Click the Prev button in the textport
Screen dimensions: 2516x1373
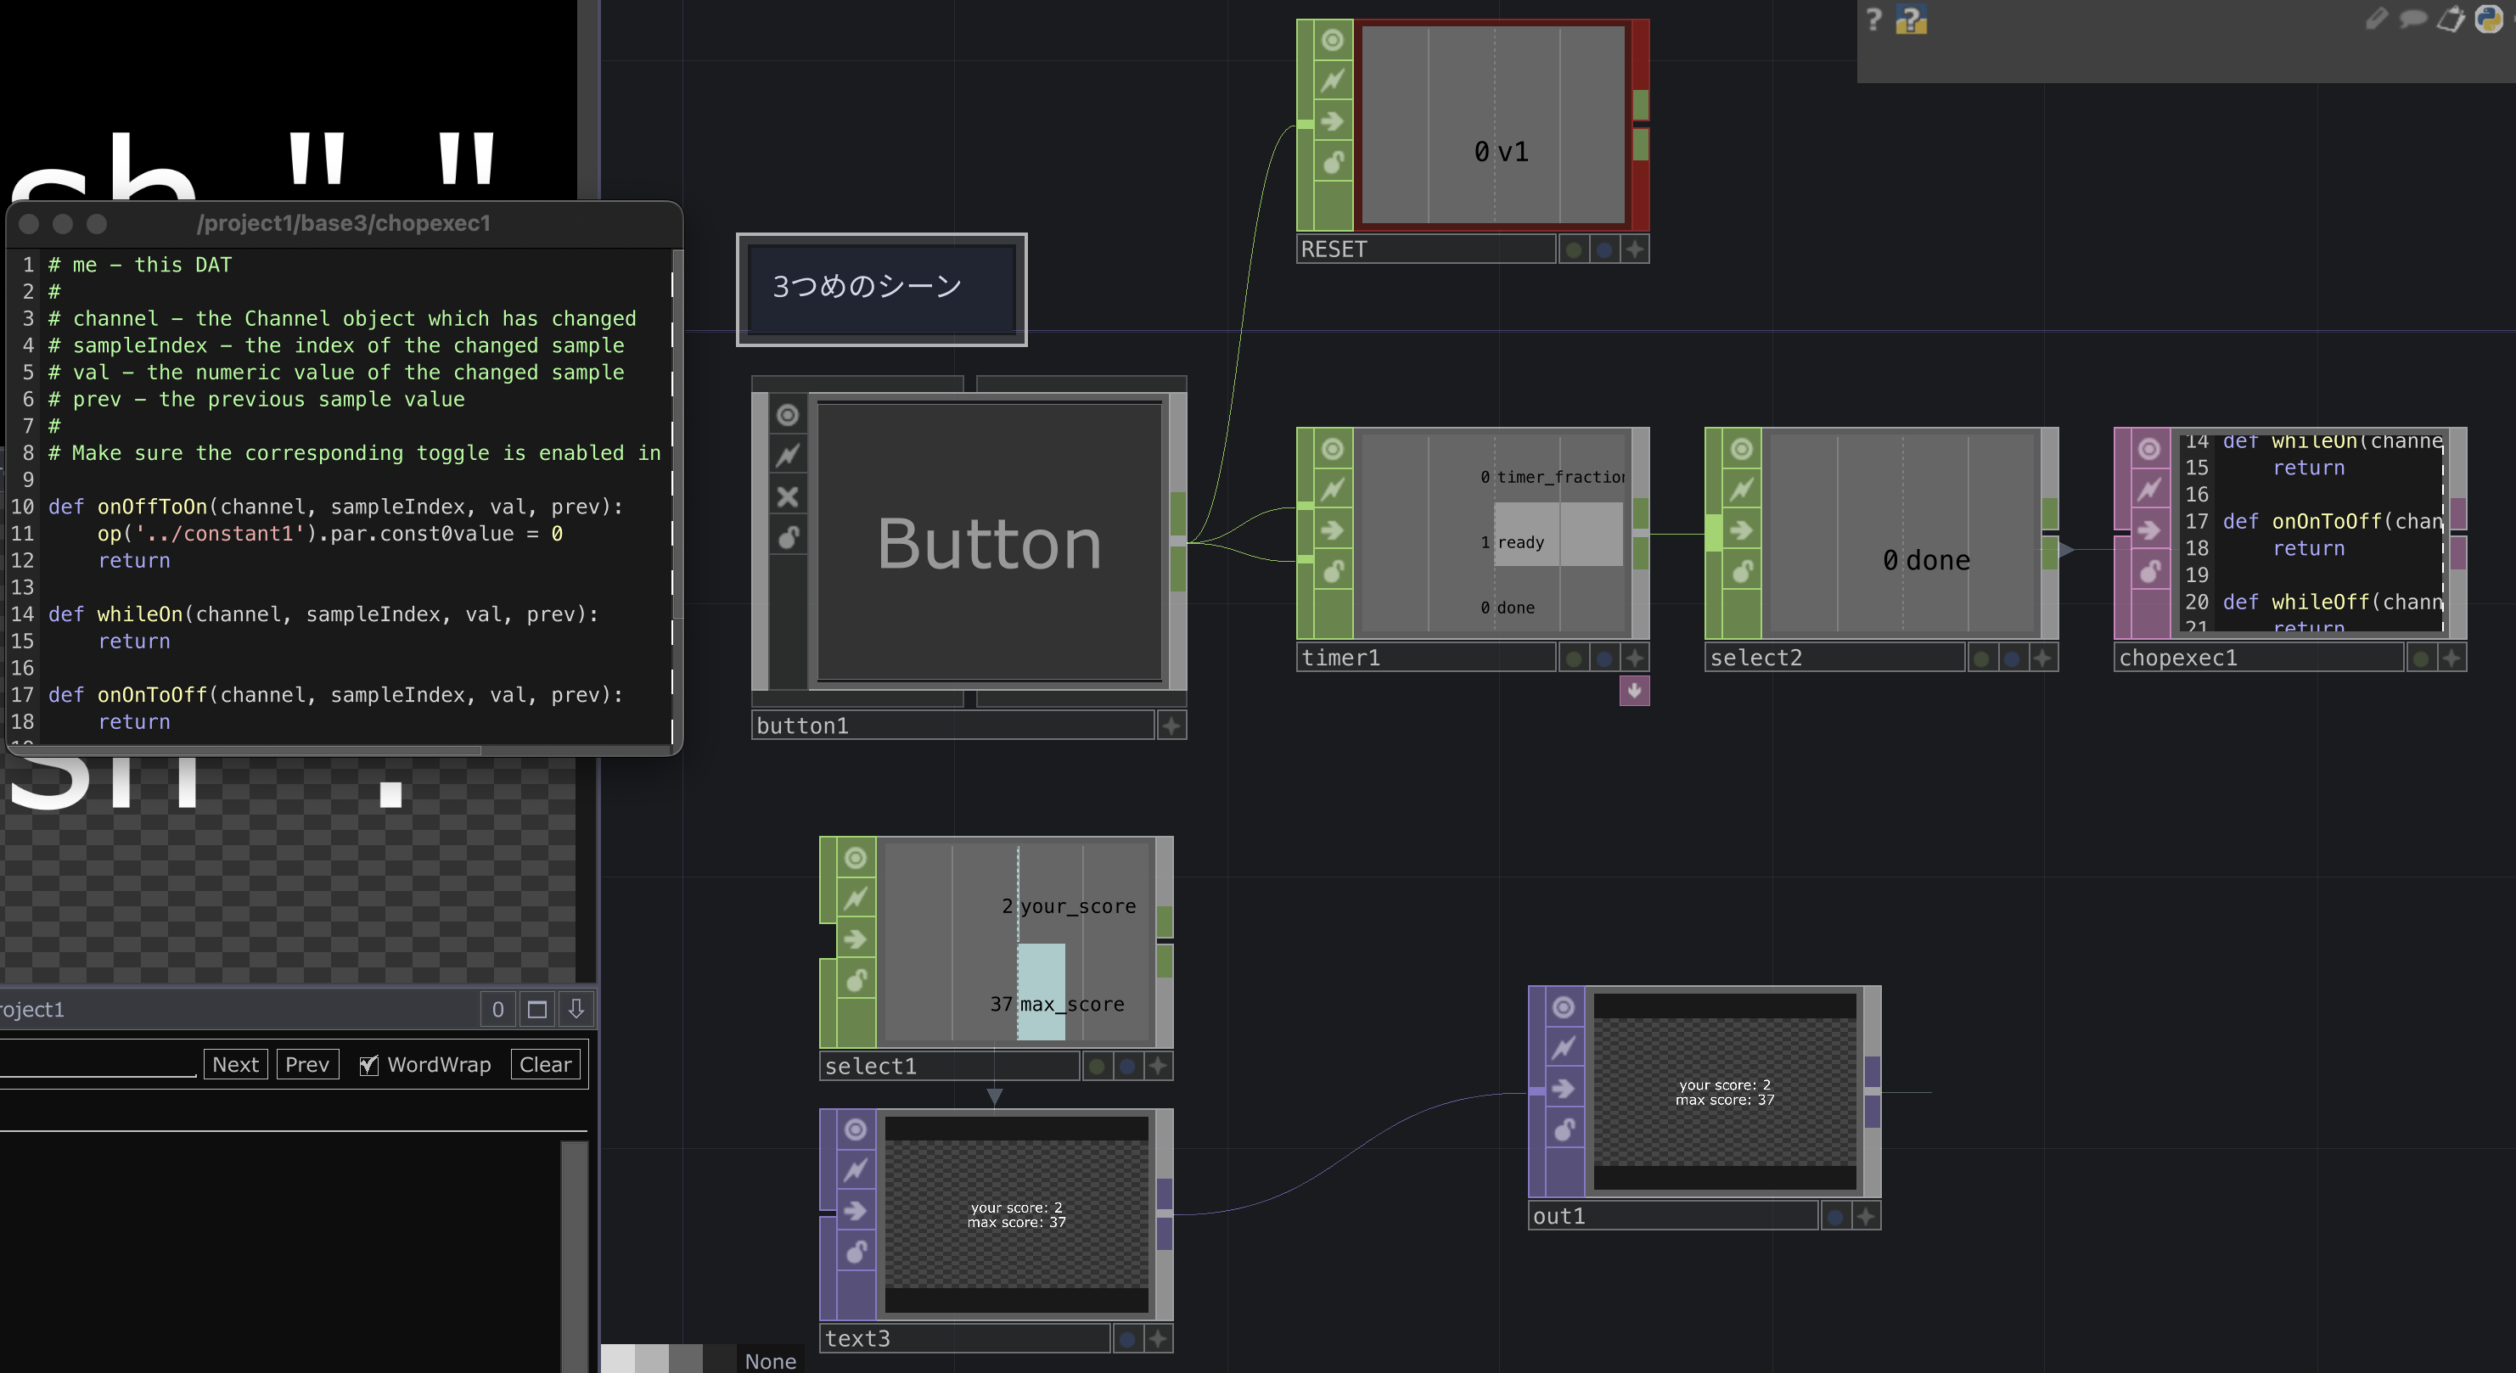click(x=306, y=1064)
